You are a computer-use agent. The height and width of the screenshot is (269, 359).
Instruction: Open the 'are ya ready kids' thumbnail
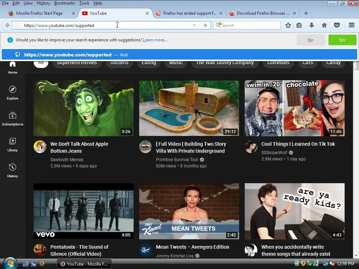click(294, 211)
